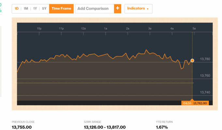Open the Time Frame selector
The width and height of the screenshot is (222, 130).
point(61,8)
